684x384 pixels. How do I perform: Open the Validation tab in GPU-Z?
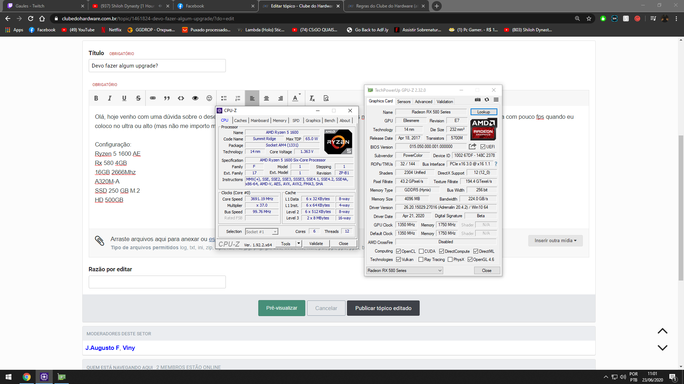point(445,102)
